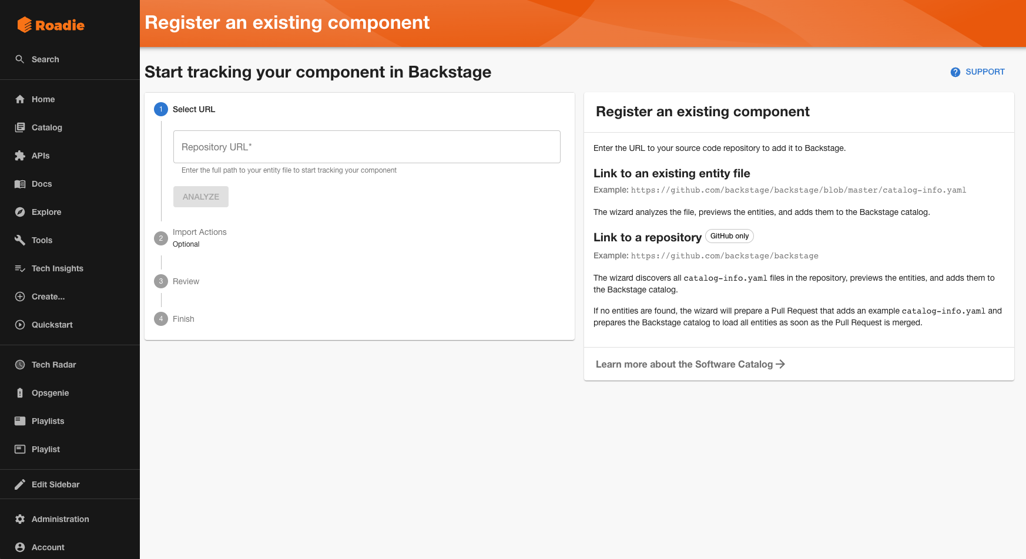Open Quickstart label in sidebar
Screen dimensions: 1026x559
click(52, 325)
